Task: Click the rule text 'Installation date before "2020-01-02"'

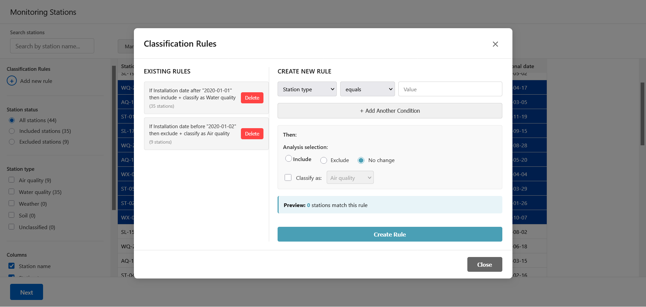Action: click(x=195, y=126)
